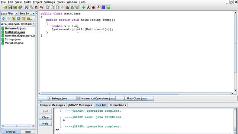Click the blue square toolbar icon
This screenshot has width=238, height=134.
point(103,7)
